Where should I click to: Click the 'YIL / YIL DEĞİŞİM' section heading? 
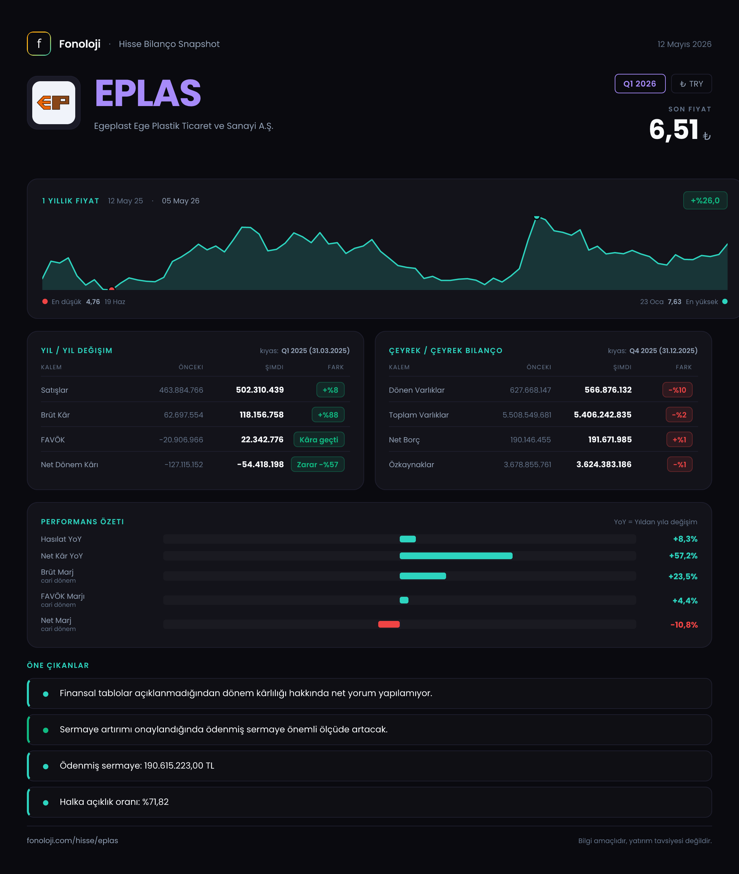coord(77,350)
